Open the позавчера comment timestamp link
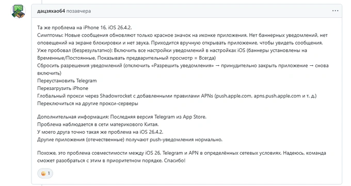Viewport: 351px width, 186px height. [78, 11]
